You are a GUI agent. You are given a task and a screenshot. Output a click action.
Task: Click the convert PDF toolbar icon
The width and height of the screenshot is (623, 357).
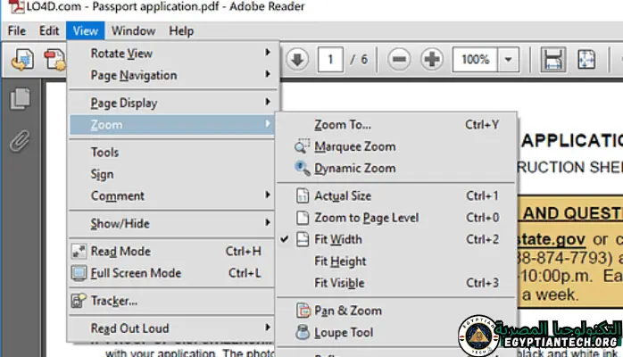point(54,60)
